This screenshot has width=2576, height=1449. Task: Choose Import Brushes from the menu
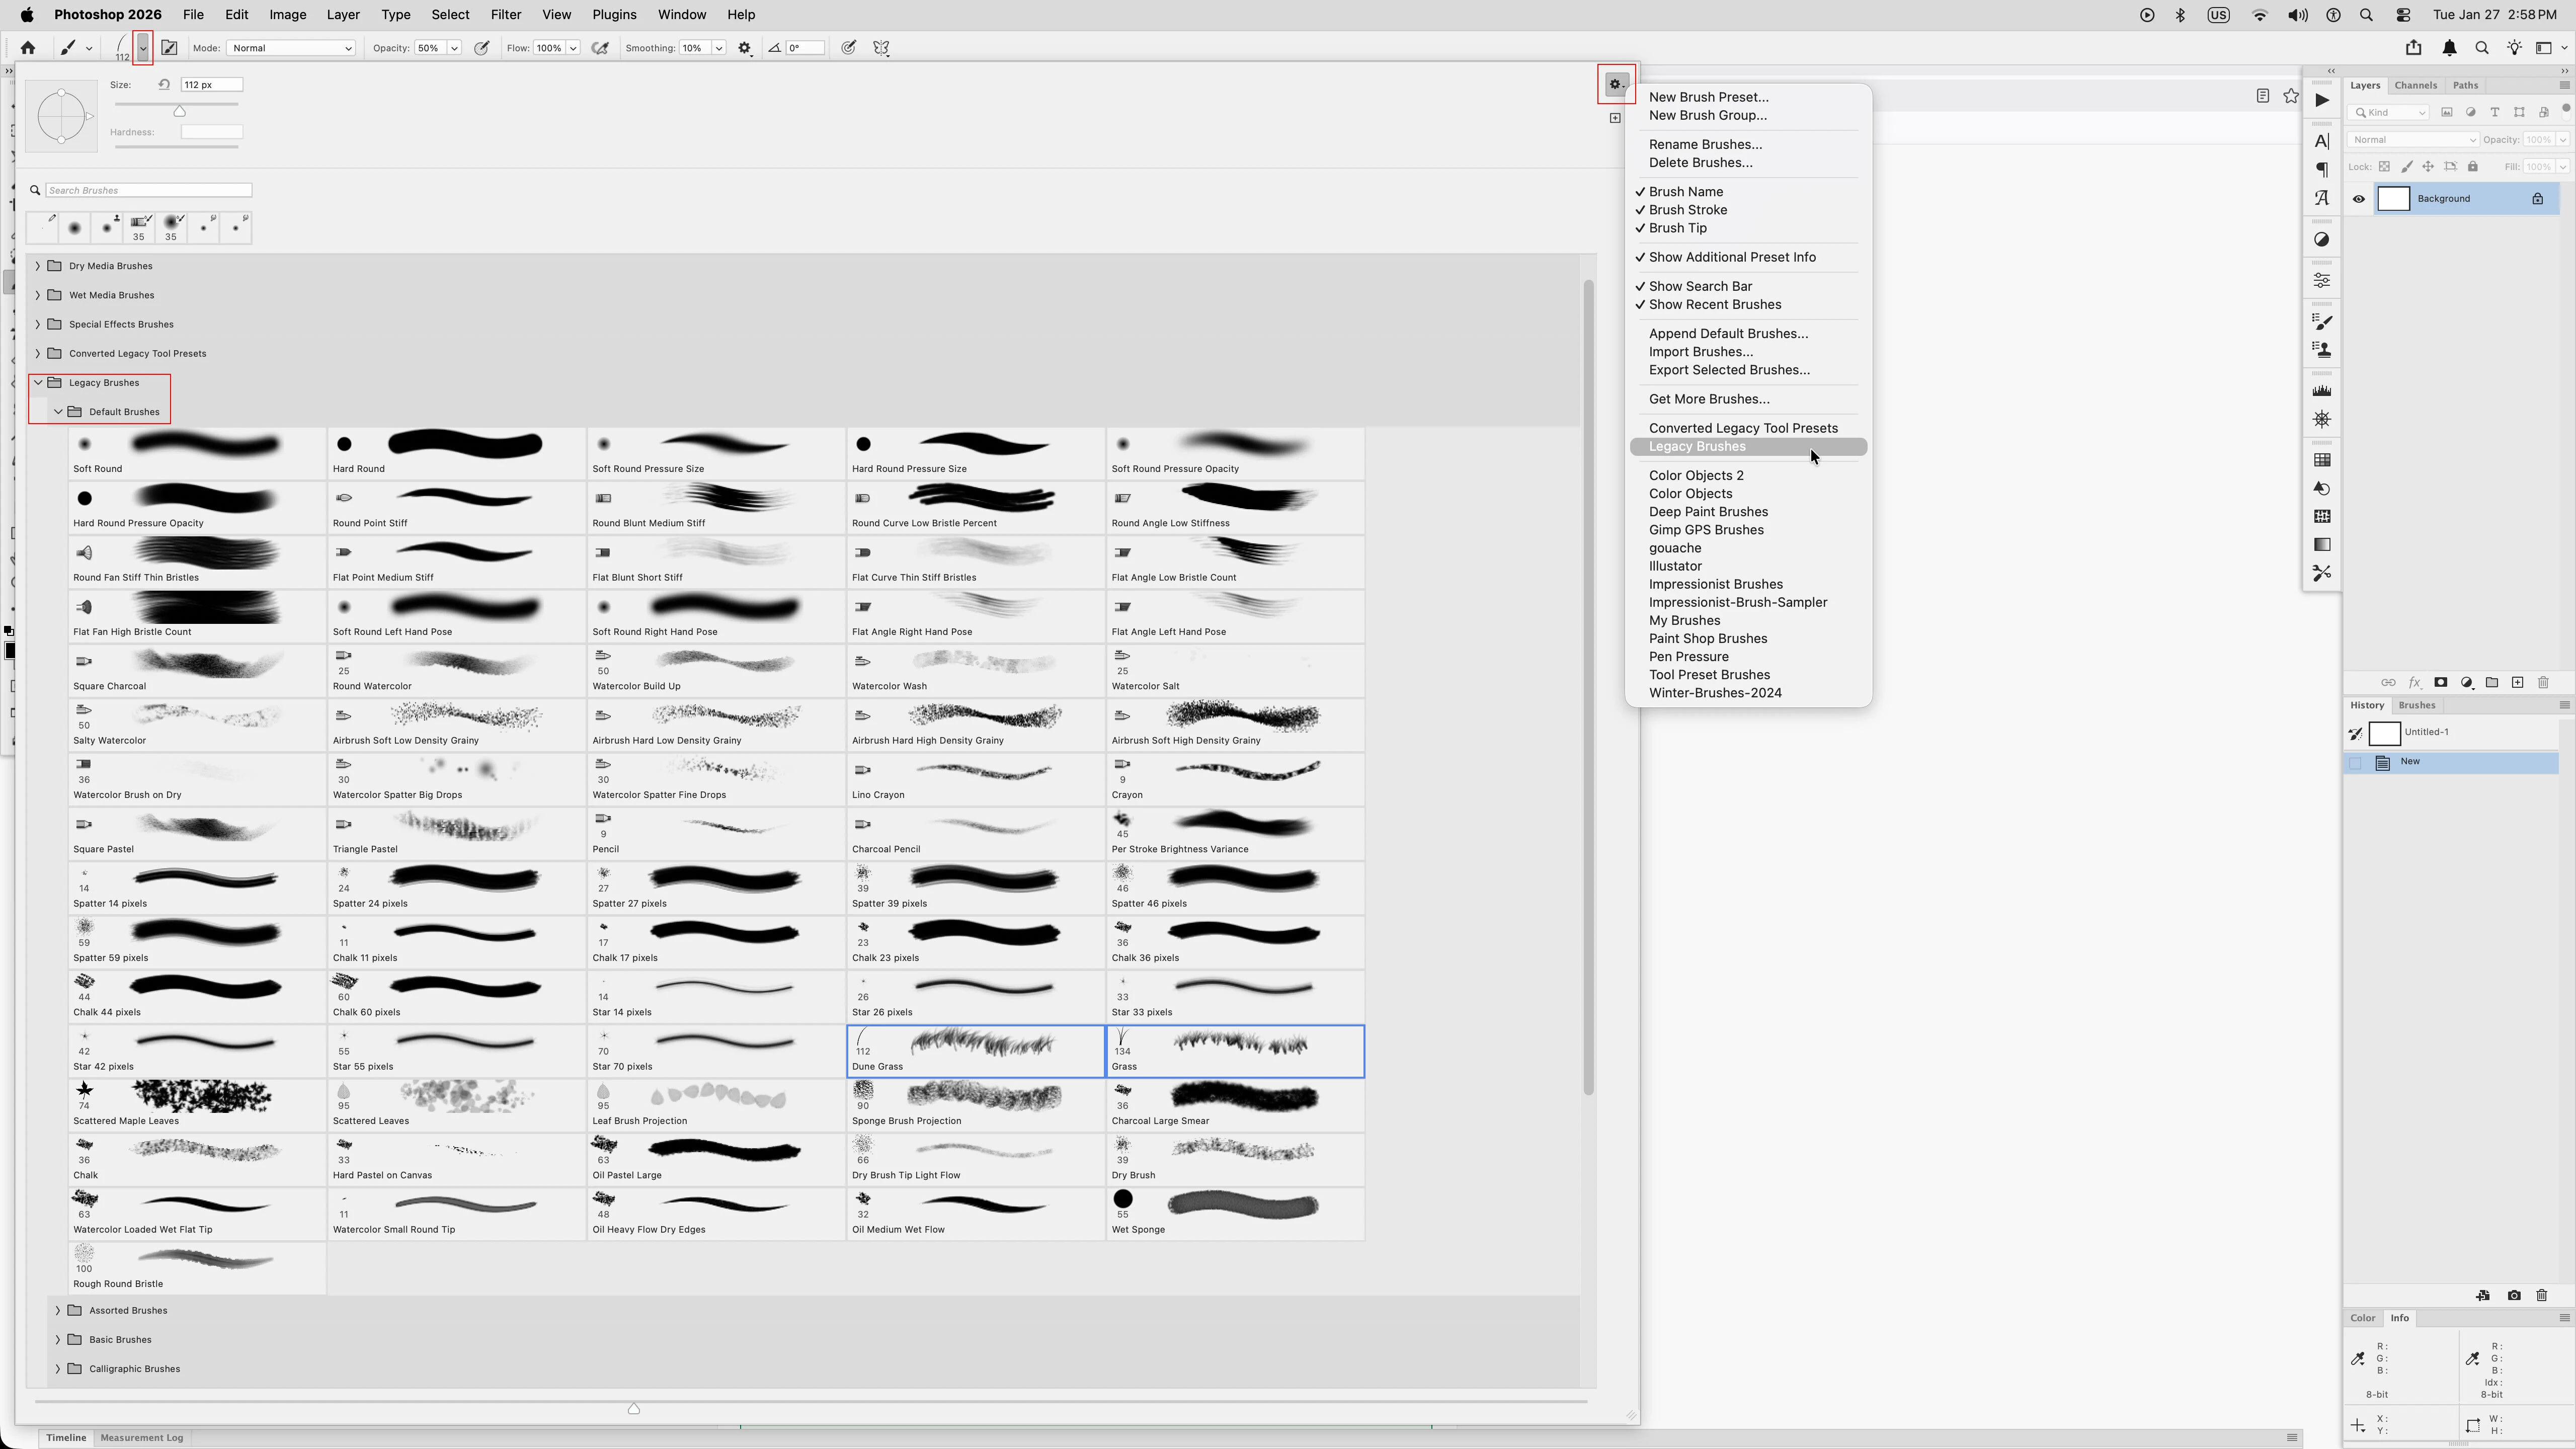pos(1700,352)
